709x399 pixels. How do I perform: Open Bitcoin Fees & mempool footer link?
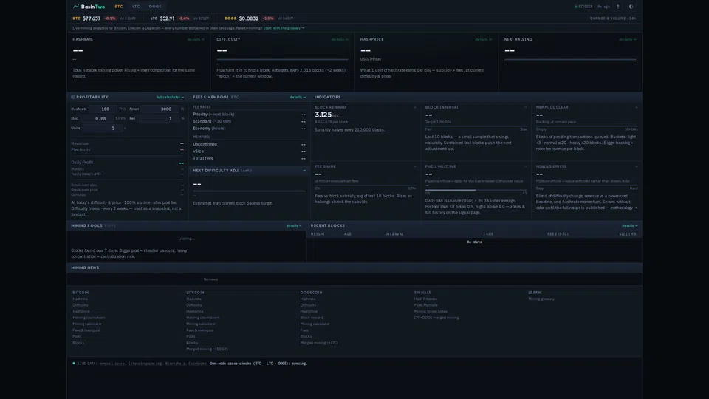point(86,330)
